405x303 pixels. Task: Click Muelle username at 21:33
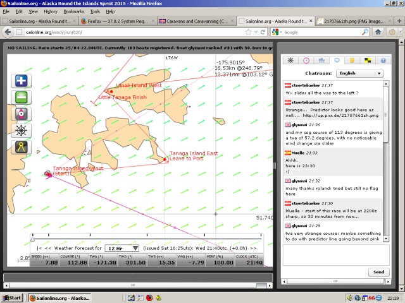tap(298, 153)
